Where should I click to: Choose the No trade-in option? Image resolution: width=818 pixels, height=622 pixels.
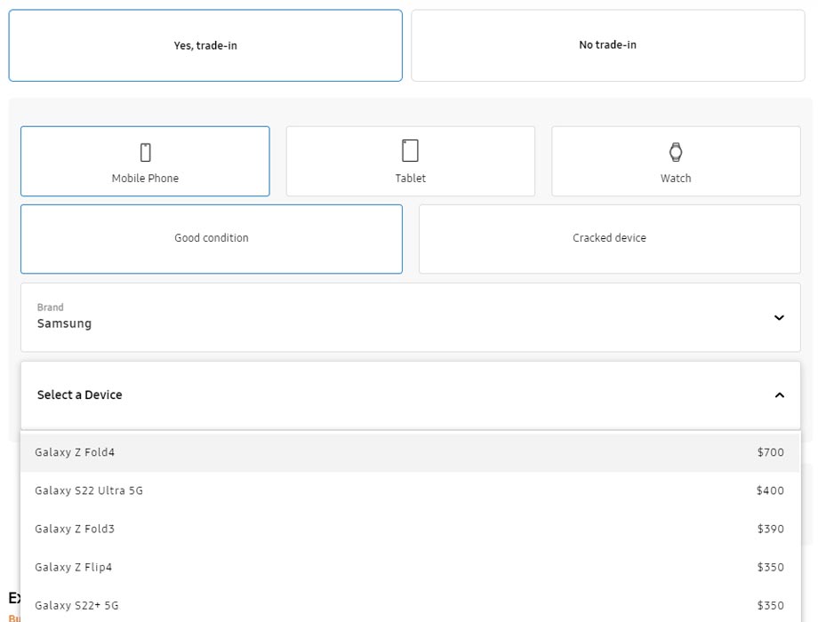pyautogui.click(x=608, y=45)
